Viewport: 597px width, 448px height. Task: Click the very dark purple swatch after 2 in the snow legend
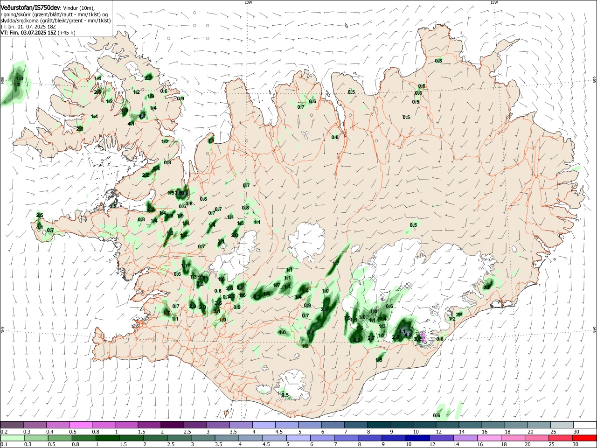click(x=172, y=425)
